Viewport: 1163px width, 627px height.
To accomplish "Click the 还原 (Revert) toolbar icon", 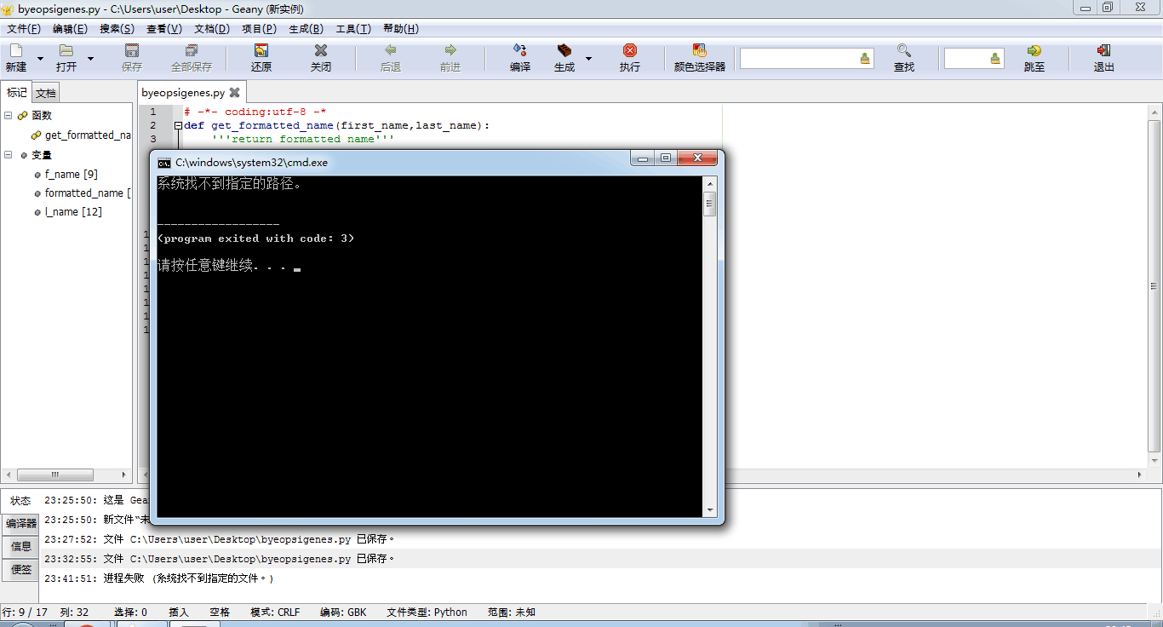I will click(261, 51).
